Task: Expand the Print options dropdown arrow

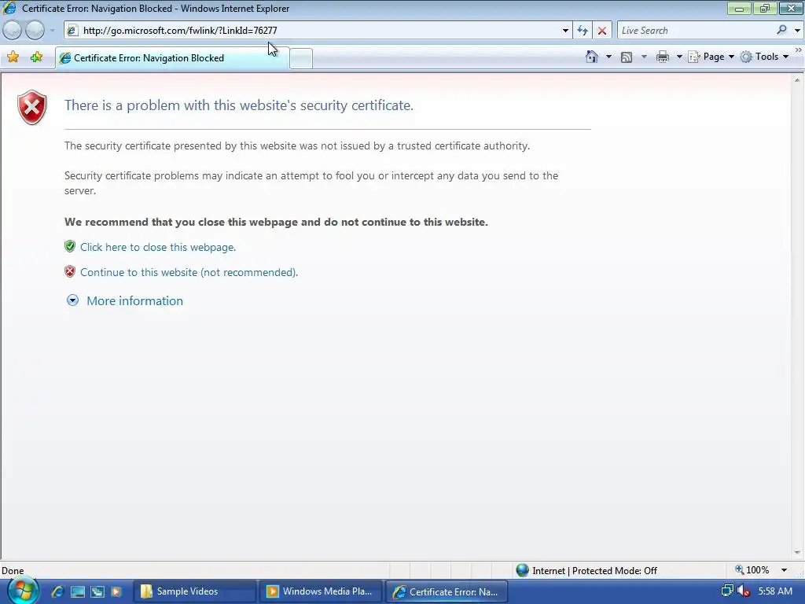Action: coord(678,57)
